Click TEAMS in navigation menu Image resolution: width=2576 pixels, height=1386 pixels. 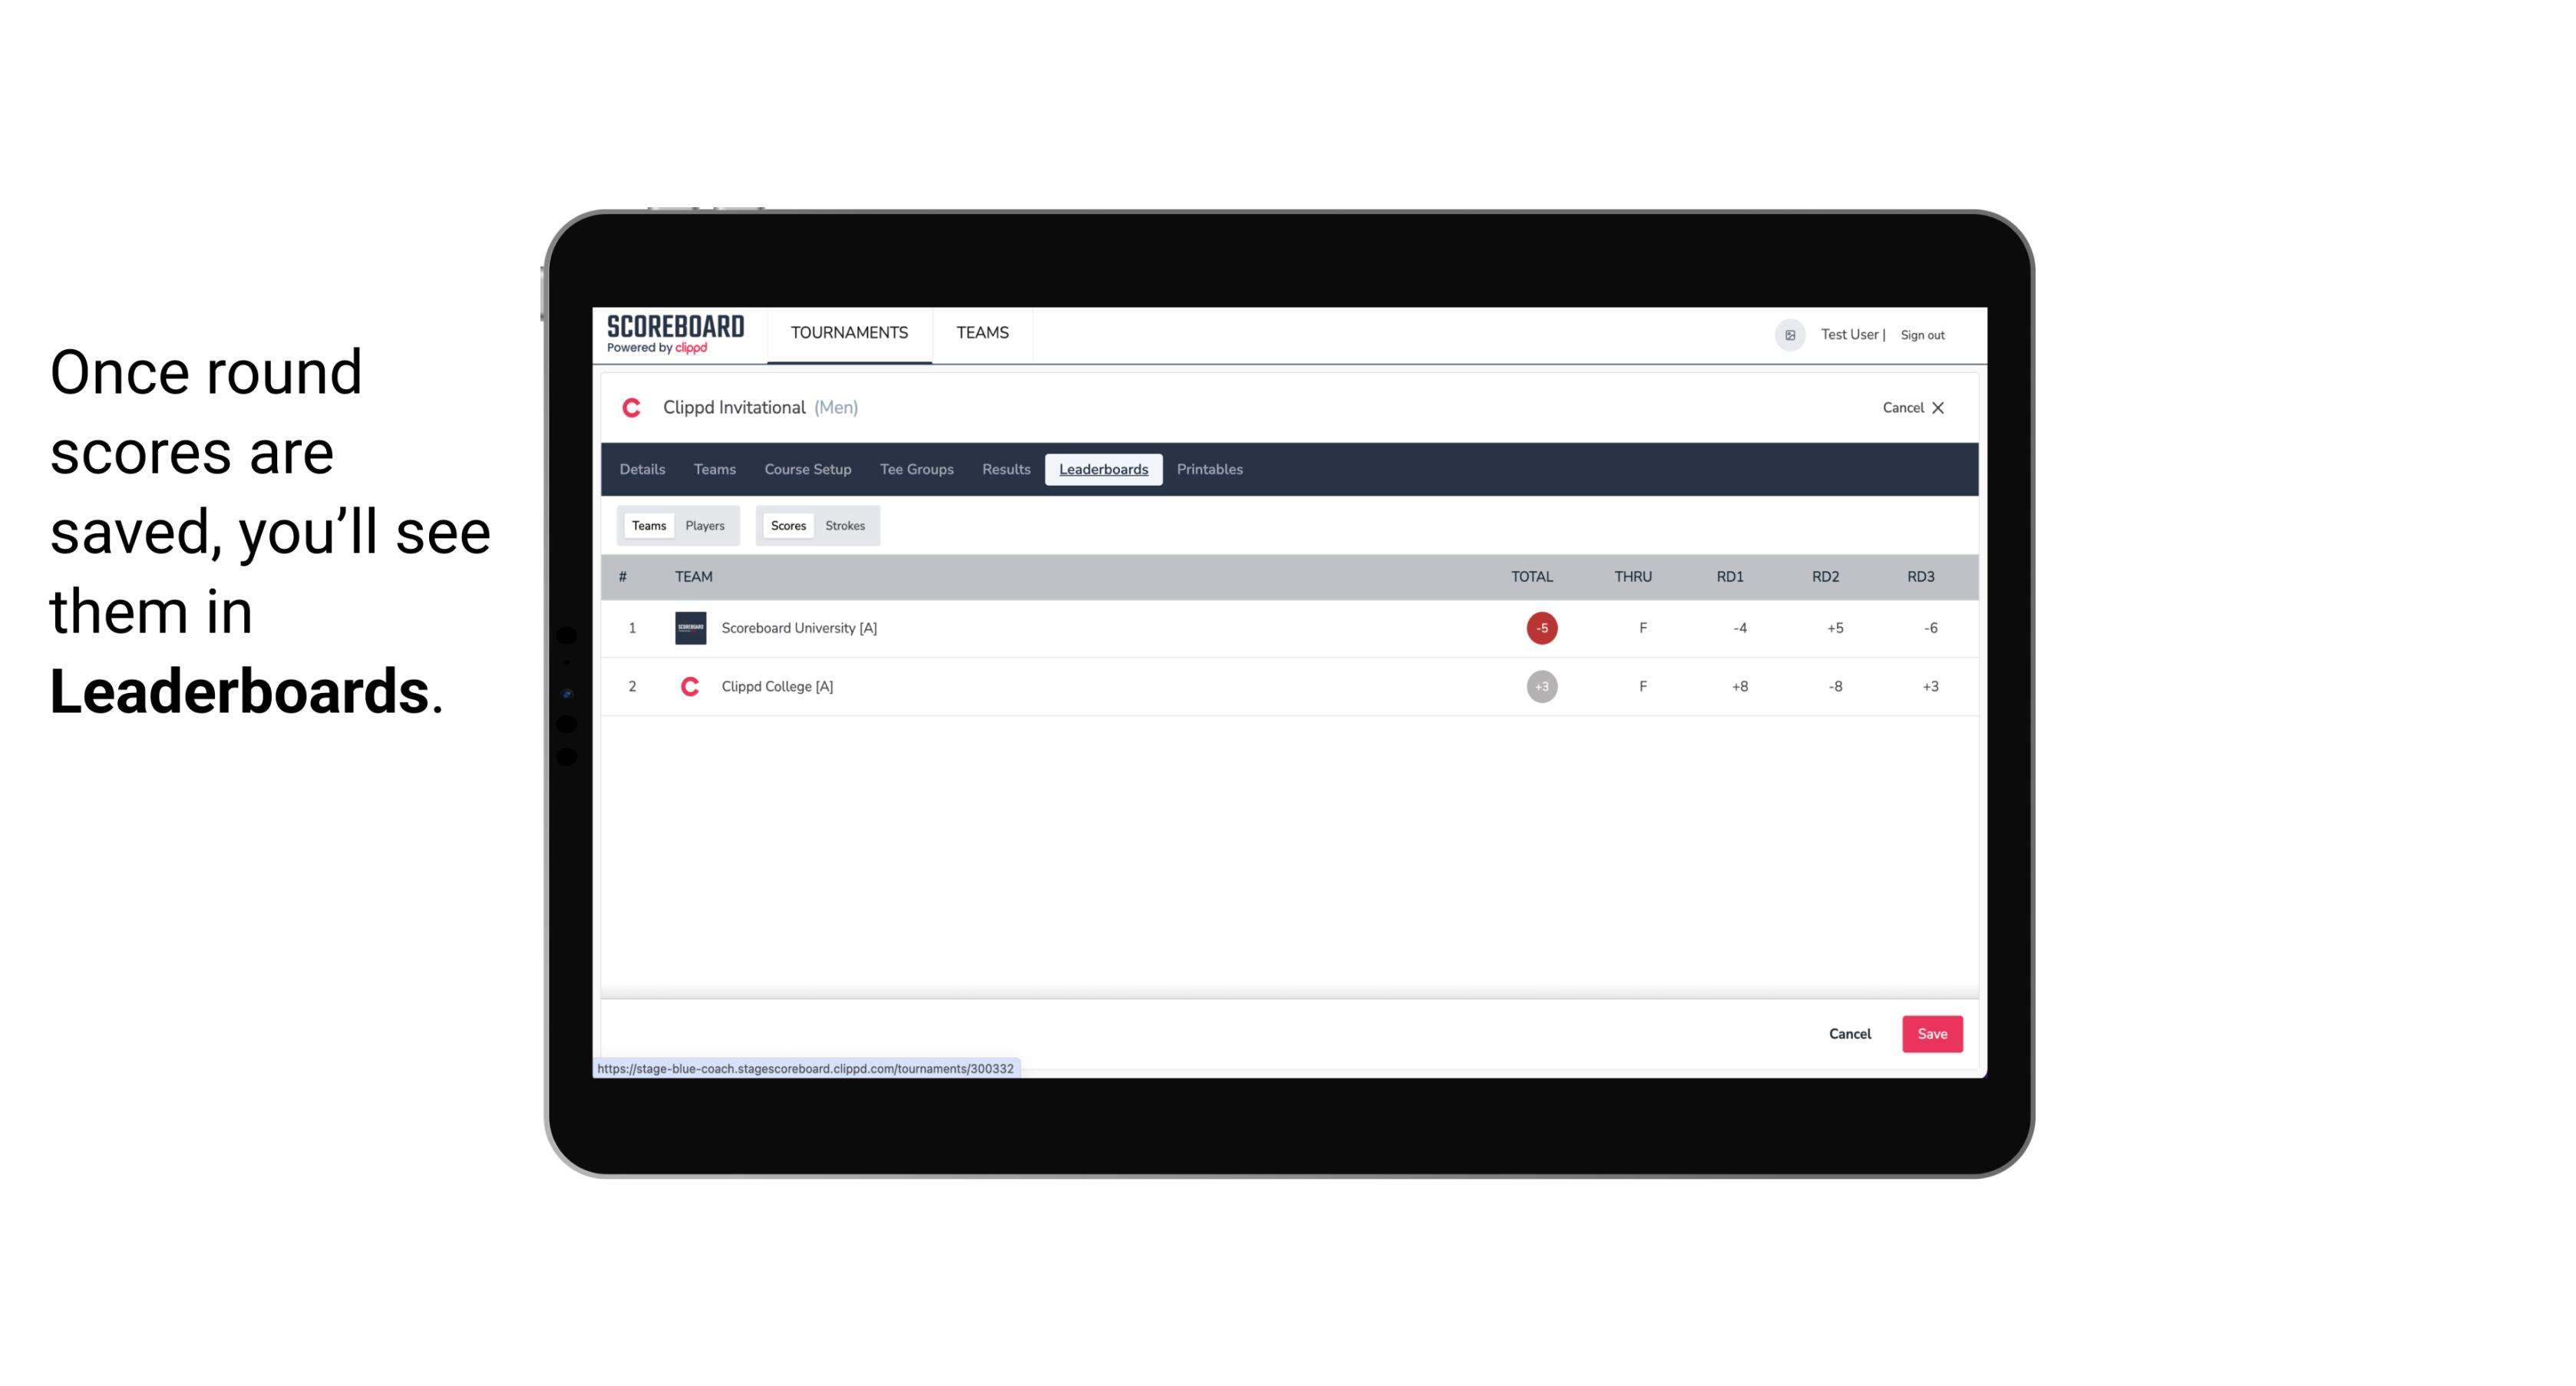coord(982,333)
